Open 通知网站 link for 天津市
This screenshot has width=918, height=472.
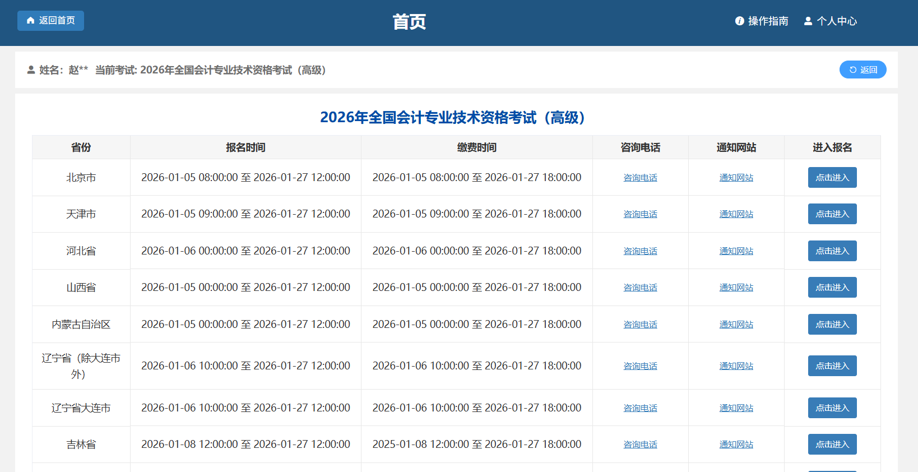point(736,214)
